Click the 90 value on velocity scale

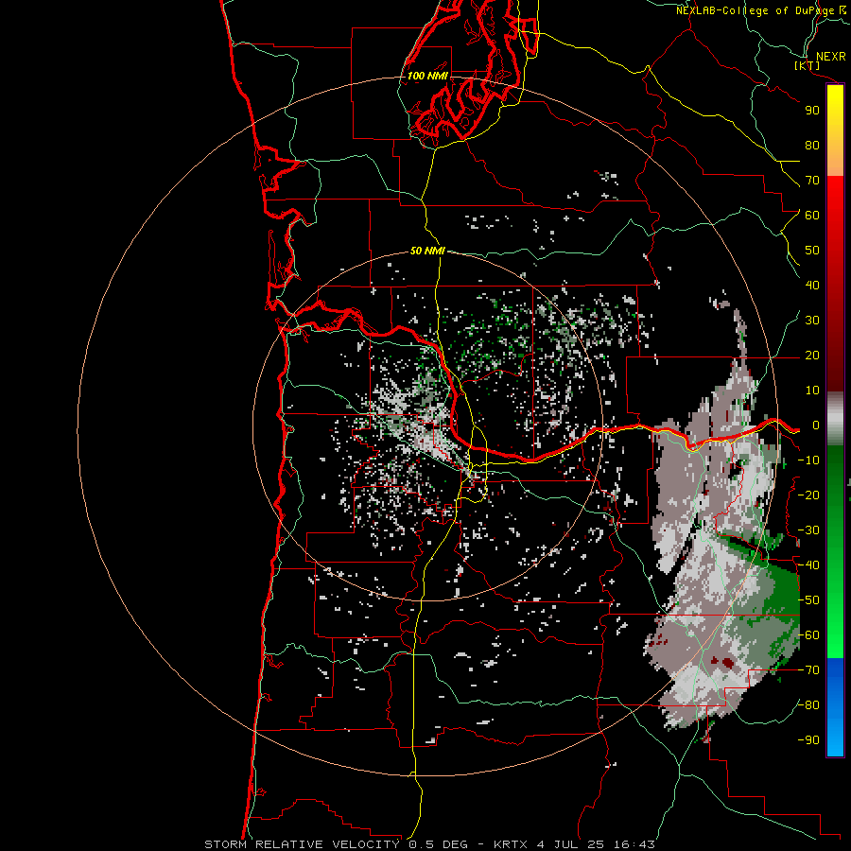pyautogui.click(x=812, y=111)
